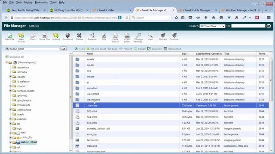Click Unselect all files
Screen dimensions: 275x154
pyautogui.click(x=172, y=49)
